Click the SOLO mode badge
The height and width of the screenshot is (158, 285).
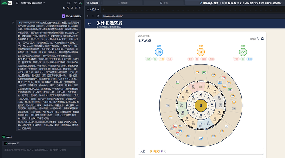tap(5, 3)
